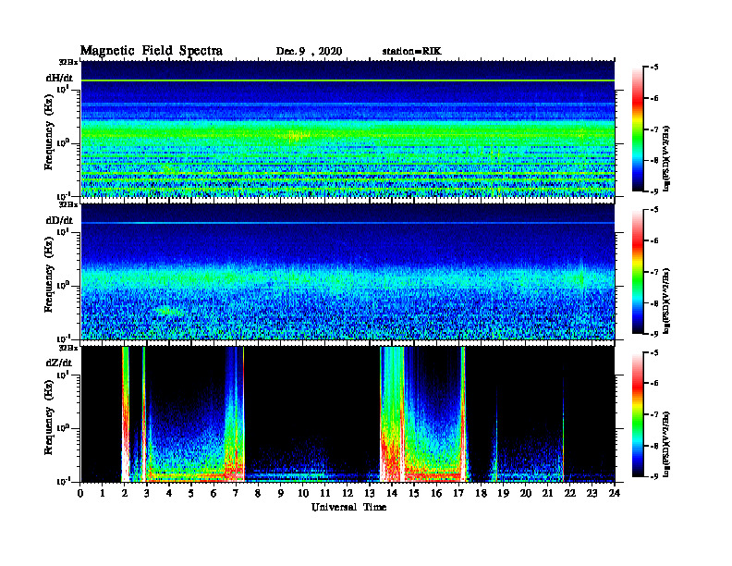Click the "Universal Time" axis title

(x=348, y=507)
